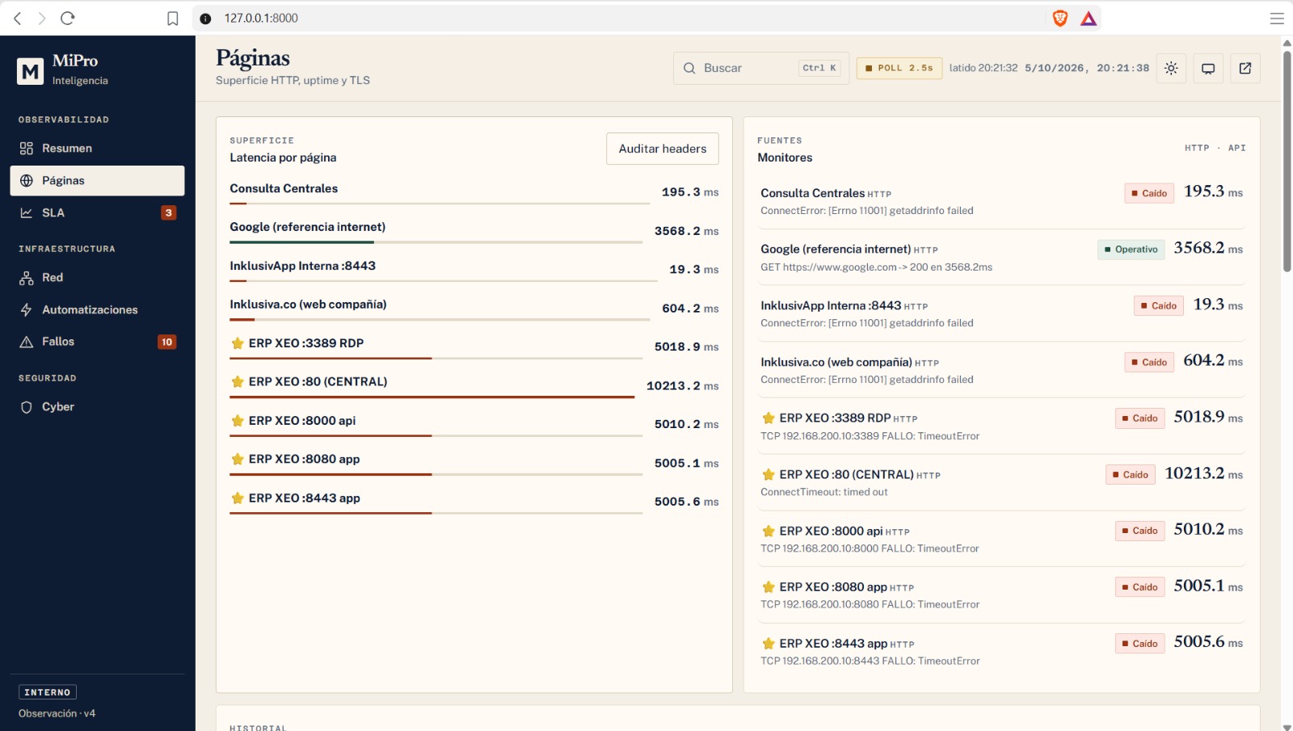Click the Brave shield icon in address bar
Viewport: 1293px width, 731px height.
[x=1060, y=18]
